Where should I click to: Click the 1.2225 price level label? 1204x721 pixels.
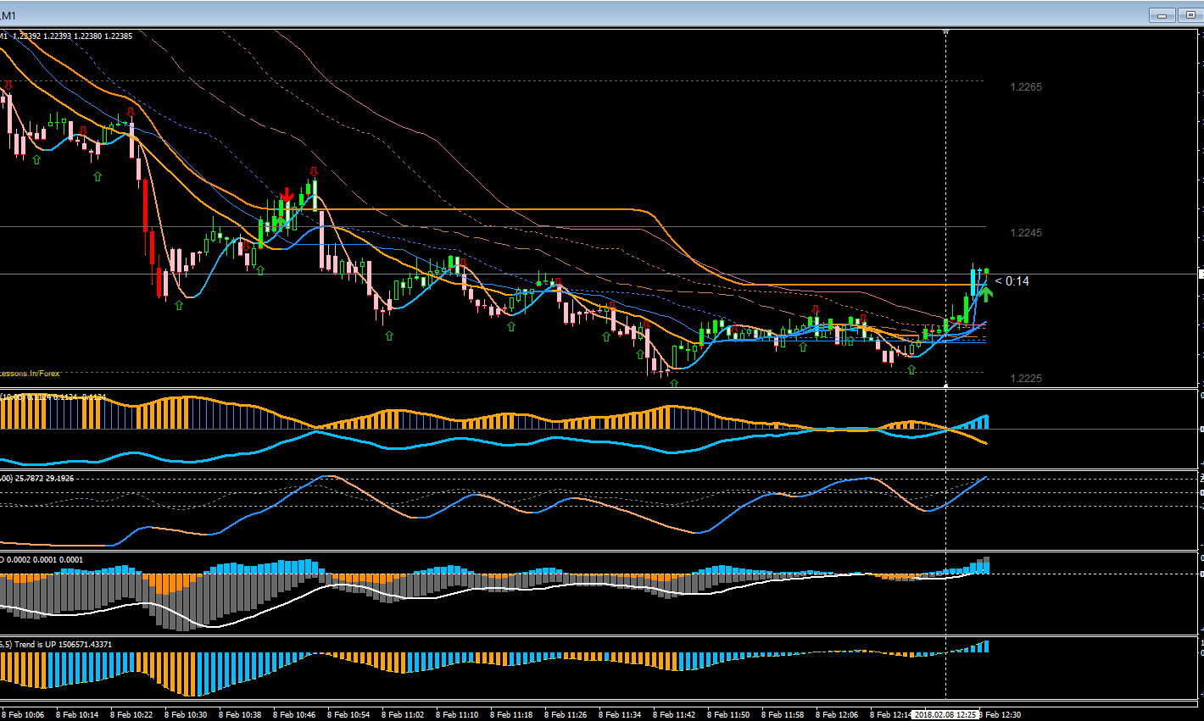[1026, 379]
